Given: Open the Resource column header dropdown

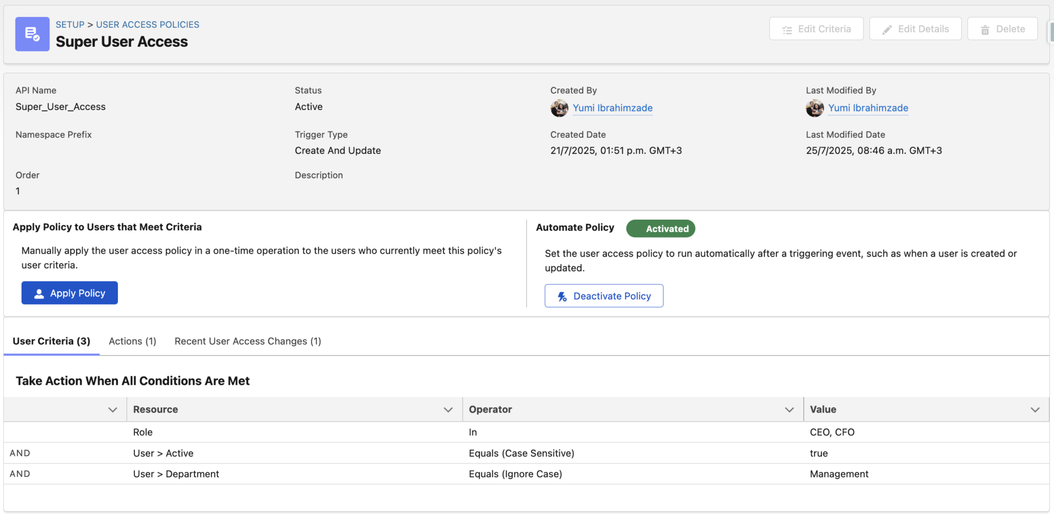Looking at the screenshot, I should point(448,409).
